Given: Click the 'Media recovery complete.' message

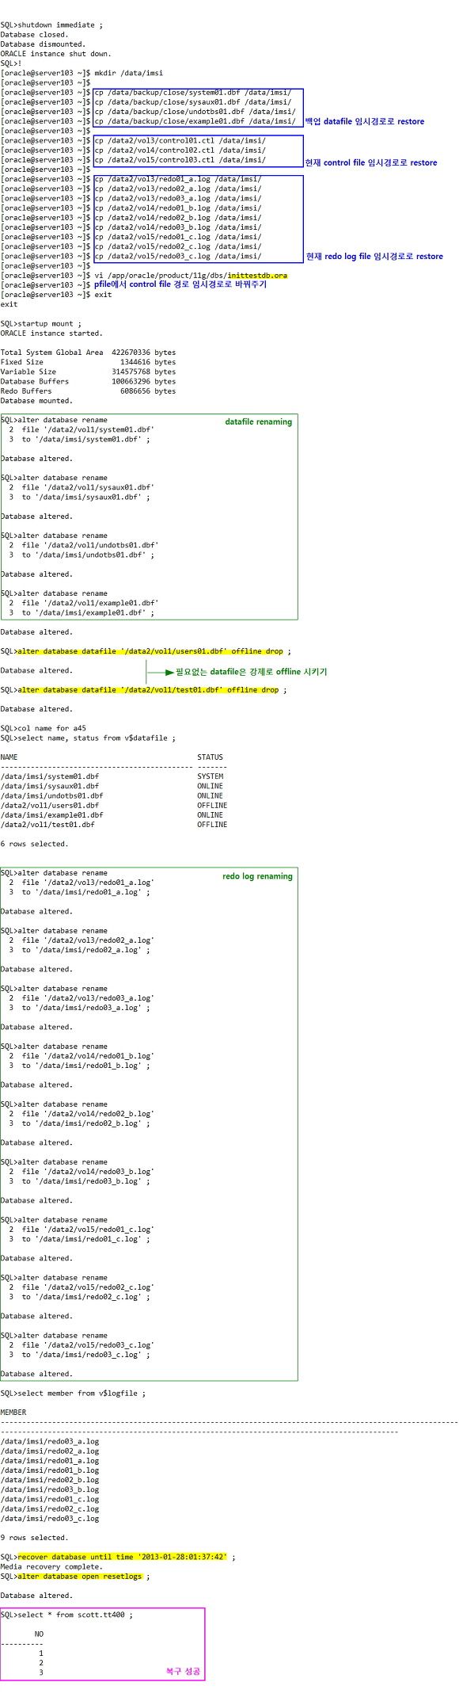Looking at the screenshot, I should point(51,1566).
